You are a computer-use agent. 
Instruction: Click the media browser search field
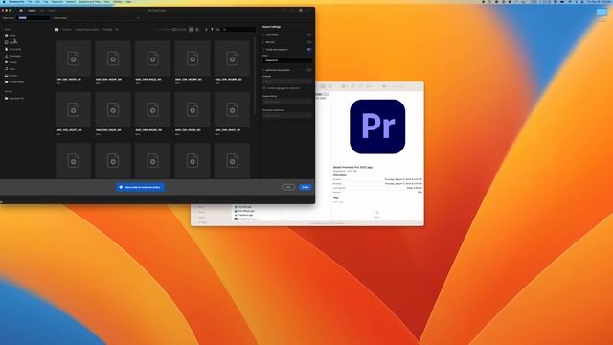click(x=238, y=30)
